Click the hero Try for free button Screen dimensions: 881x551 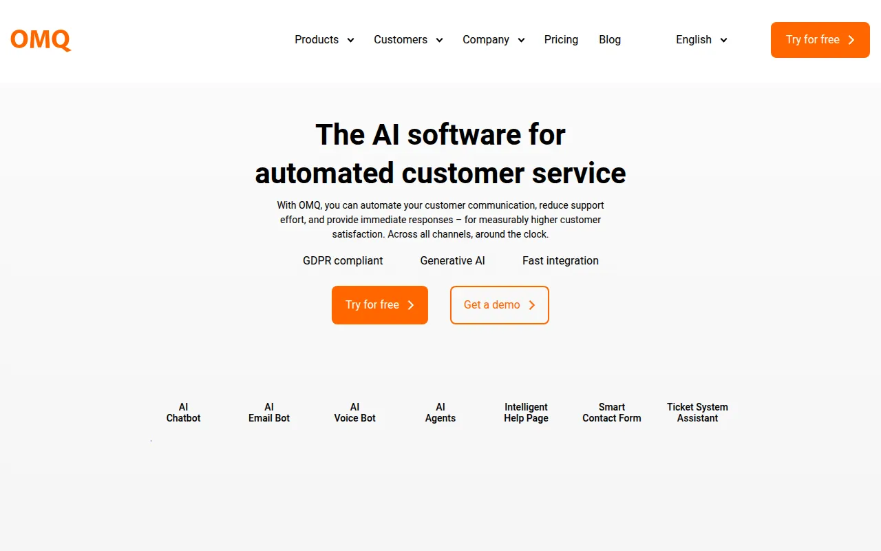[380, 305]
